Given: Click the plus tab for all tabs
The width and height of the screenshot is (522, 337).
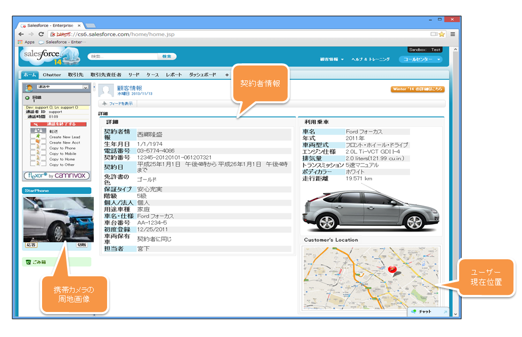Looking at the screenshot, I should click(227, 75).
